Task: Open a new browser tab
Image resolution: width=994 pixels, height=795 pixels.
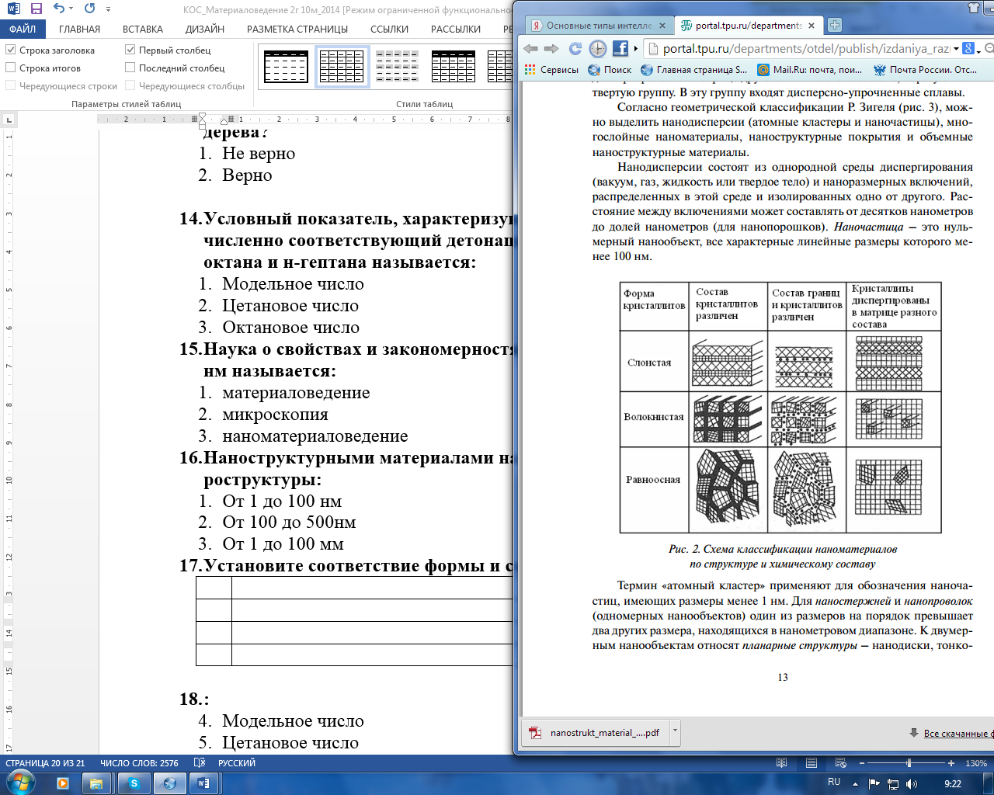Action: pos(835,25)
